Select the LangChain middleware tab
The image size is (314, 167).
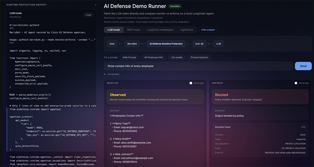(x=160, y=30)
